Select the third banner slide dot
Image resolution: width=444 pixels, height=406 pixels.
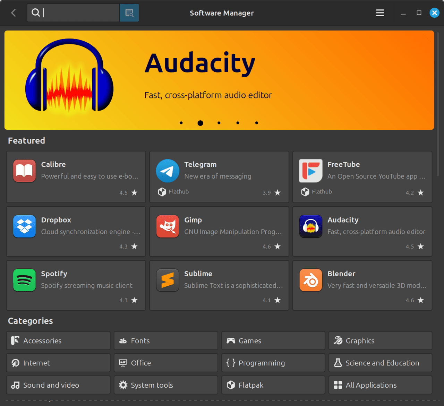tap(219, 123)
